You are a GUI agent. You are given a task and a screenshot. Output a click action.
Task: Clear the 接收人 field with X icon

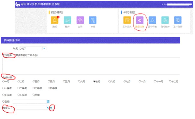pos(48,108)
